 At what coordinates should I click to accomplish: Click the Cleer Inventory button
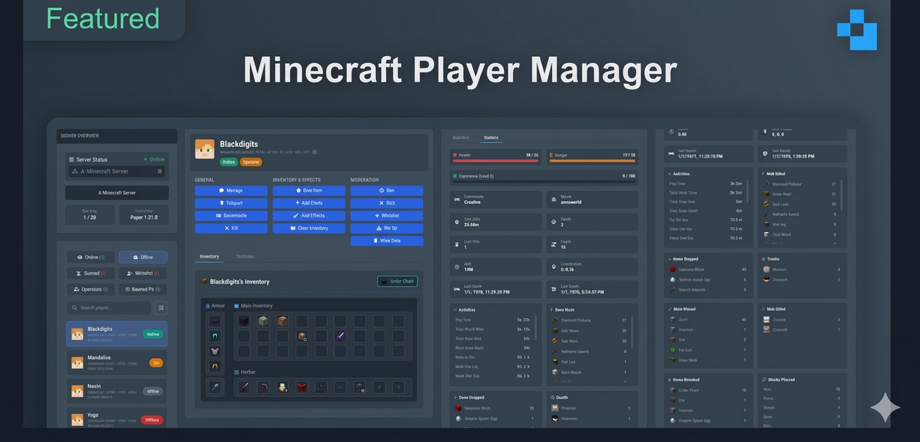click(308, 228)
